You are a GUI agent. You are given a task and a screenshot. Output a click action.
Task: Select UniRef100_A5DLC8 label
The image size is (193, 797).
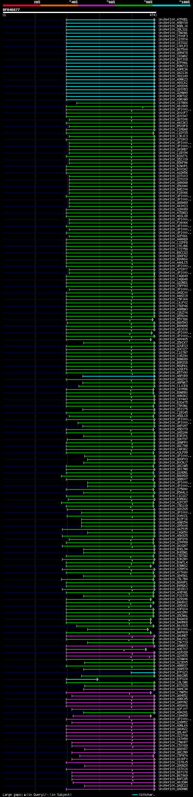pyautogui.click(x=173, y=416)
